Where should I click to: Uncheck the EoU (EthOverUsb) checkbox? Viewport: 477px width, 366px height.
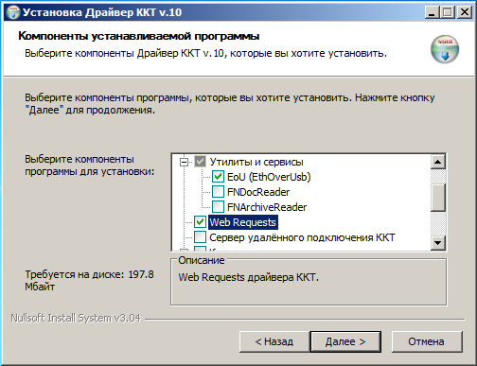(x=218, y=177)
